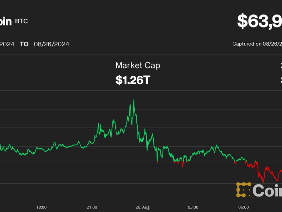Click the $1.26T market cap value
282x212 pixels.
coord(133,80)
